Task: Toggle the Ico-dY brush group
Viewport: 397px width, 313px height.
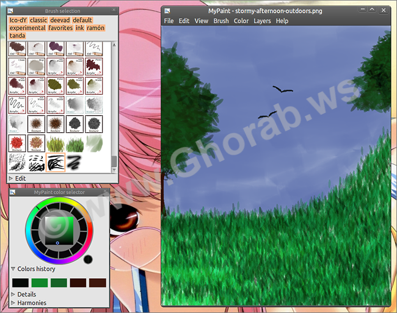Action: (18, 20)
